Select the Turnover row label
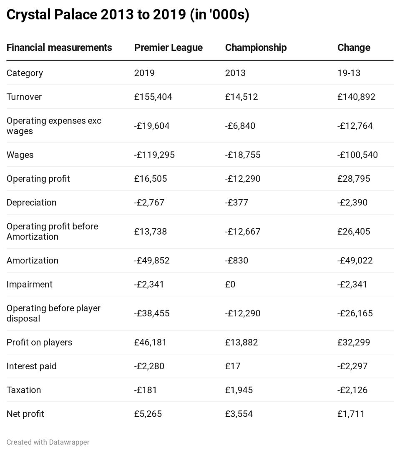This screenshot has height=453, width=400. click(x=24, y=97)
